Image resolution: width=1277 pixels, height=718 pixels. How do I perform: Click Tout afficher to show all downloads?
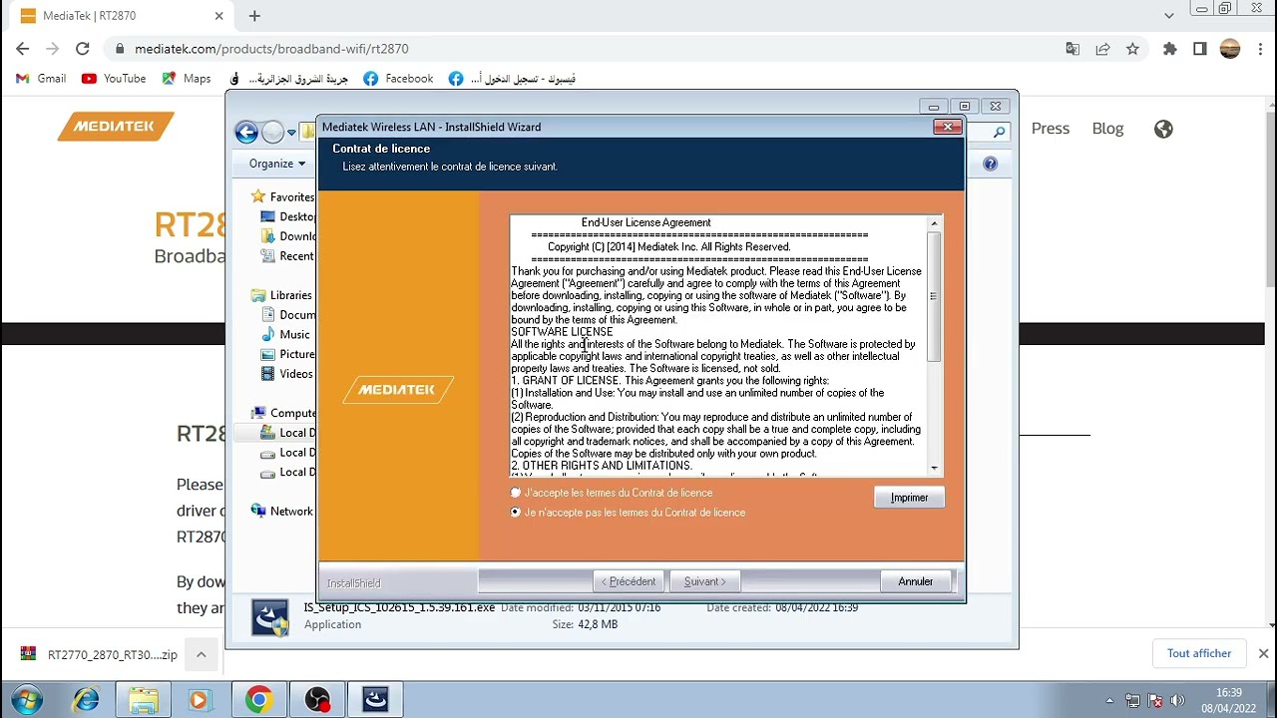tap(1199, 654)
